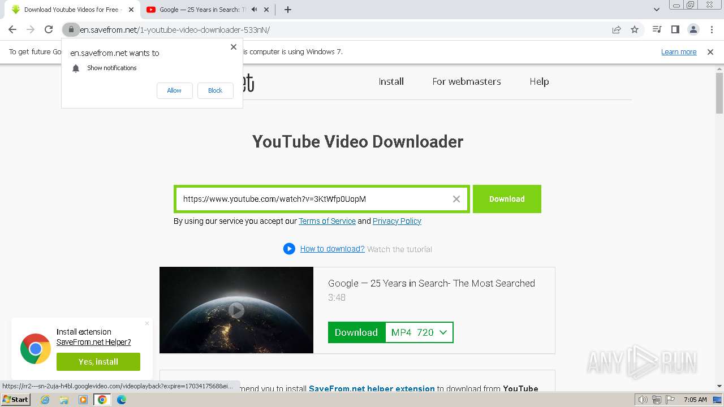Close the Download Youtube Videos tab
The height and width of the screenshot is (407, 724).
[131, 10]
